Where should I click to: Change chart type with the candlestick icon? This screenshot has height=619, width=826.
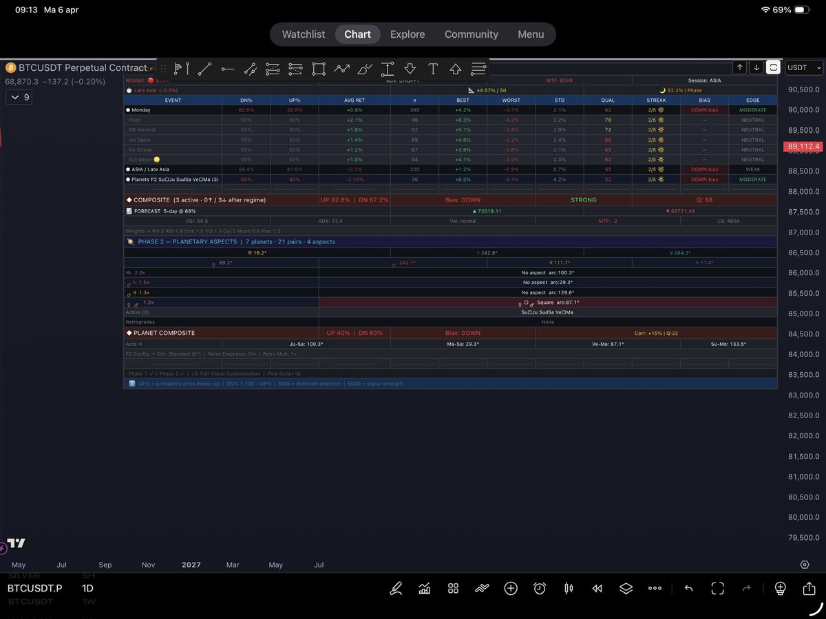pos(569,588)
